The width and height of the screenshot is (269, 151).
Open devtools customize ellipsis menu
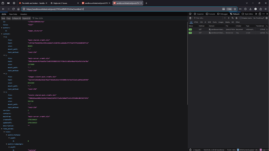(264, 14)
